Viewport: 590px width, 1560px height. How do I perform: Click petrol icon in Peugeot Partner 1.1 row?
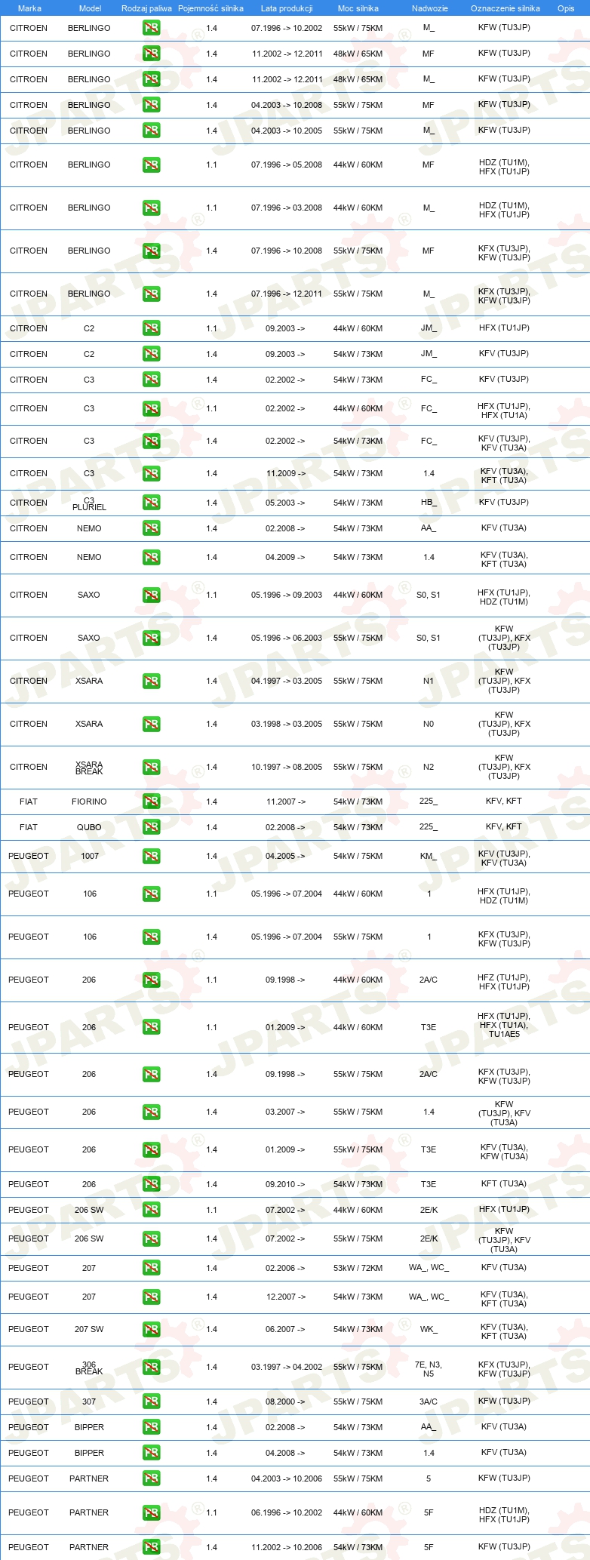click(151, 1513)
